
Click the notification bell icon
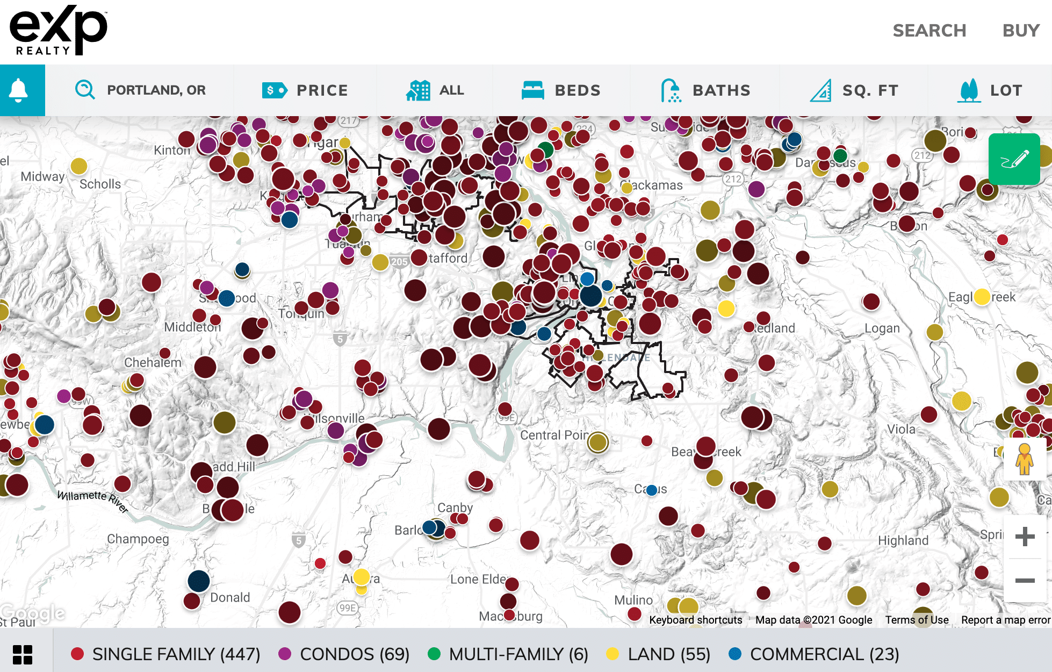pos(19,90)
